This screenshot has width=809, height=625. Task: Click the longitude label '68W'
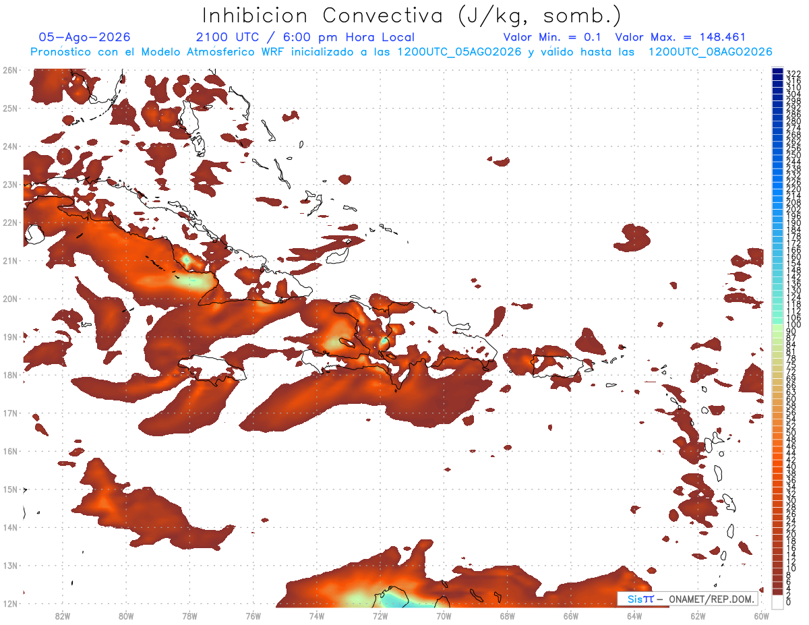507,616
